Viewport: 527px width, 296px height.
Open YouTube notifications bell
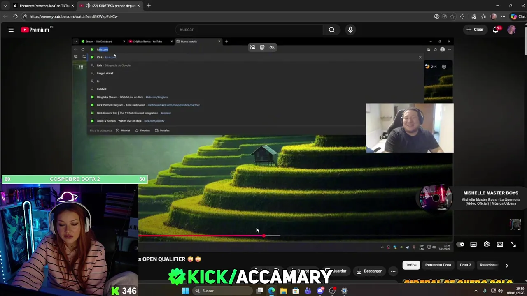coord(496,30)
